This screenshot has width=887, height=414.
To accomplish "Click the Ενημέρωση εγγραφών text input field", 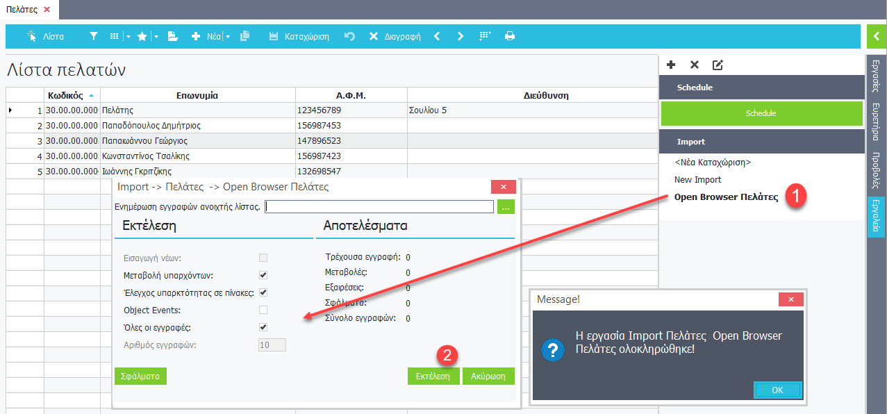I will 379,206.
